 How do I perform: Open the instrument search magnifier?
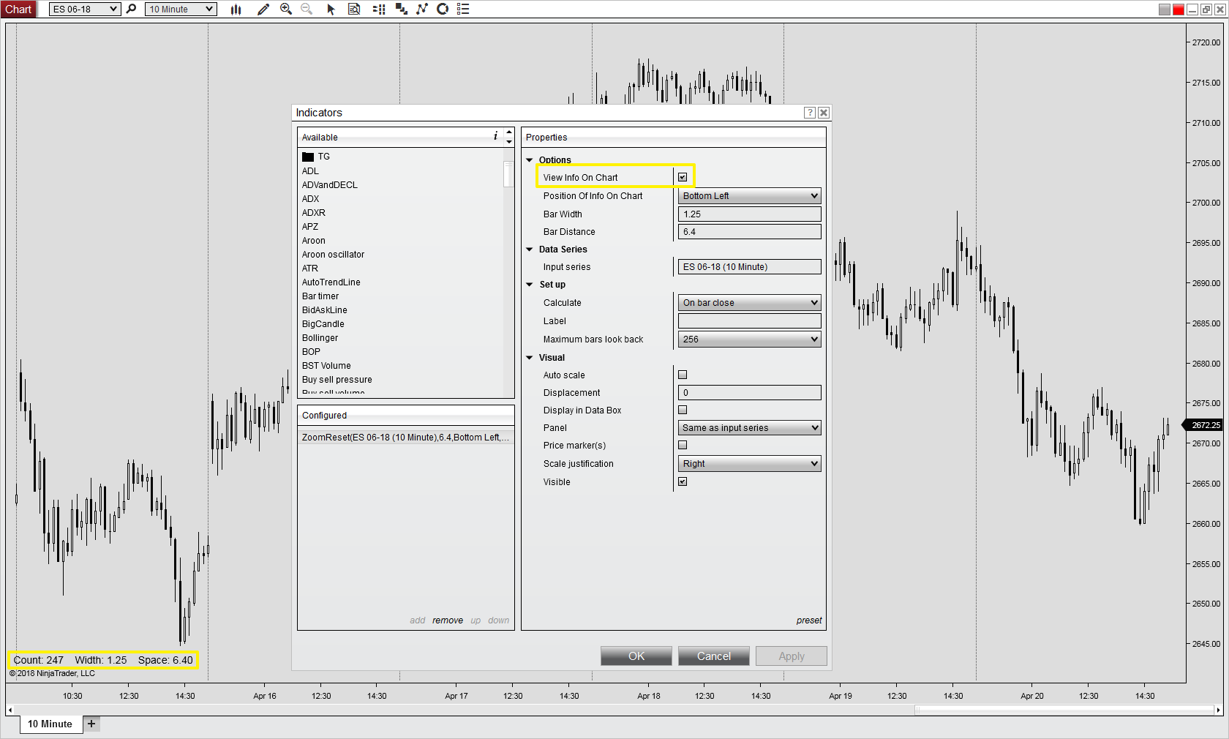(x=132, y=9)
